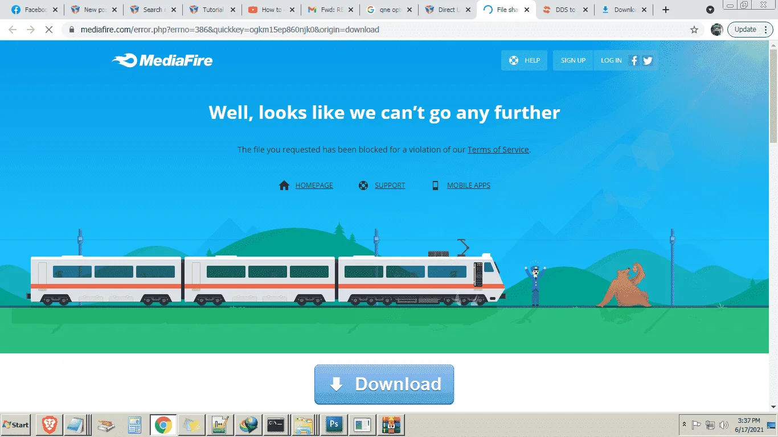
Task: Click the big blue Download button
Action: click(x=384, y=385)
